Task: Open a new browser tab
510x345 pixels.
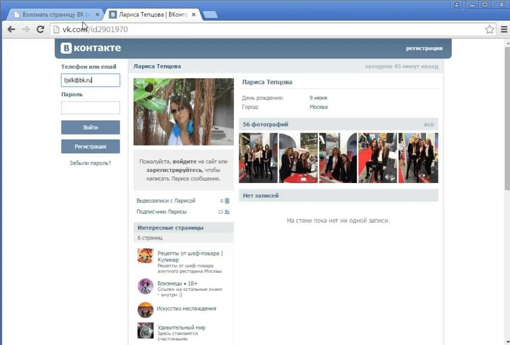Action: tap(210, 15)
